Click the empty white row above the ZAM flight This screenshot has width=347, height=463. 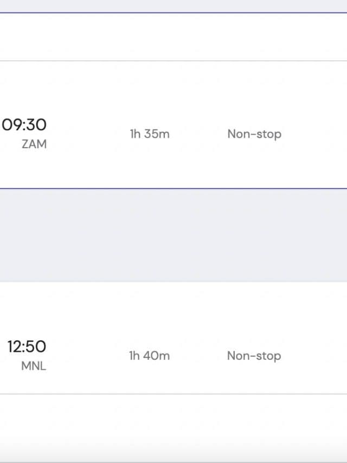click(x=173, y=37)
